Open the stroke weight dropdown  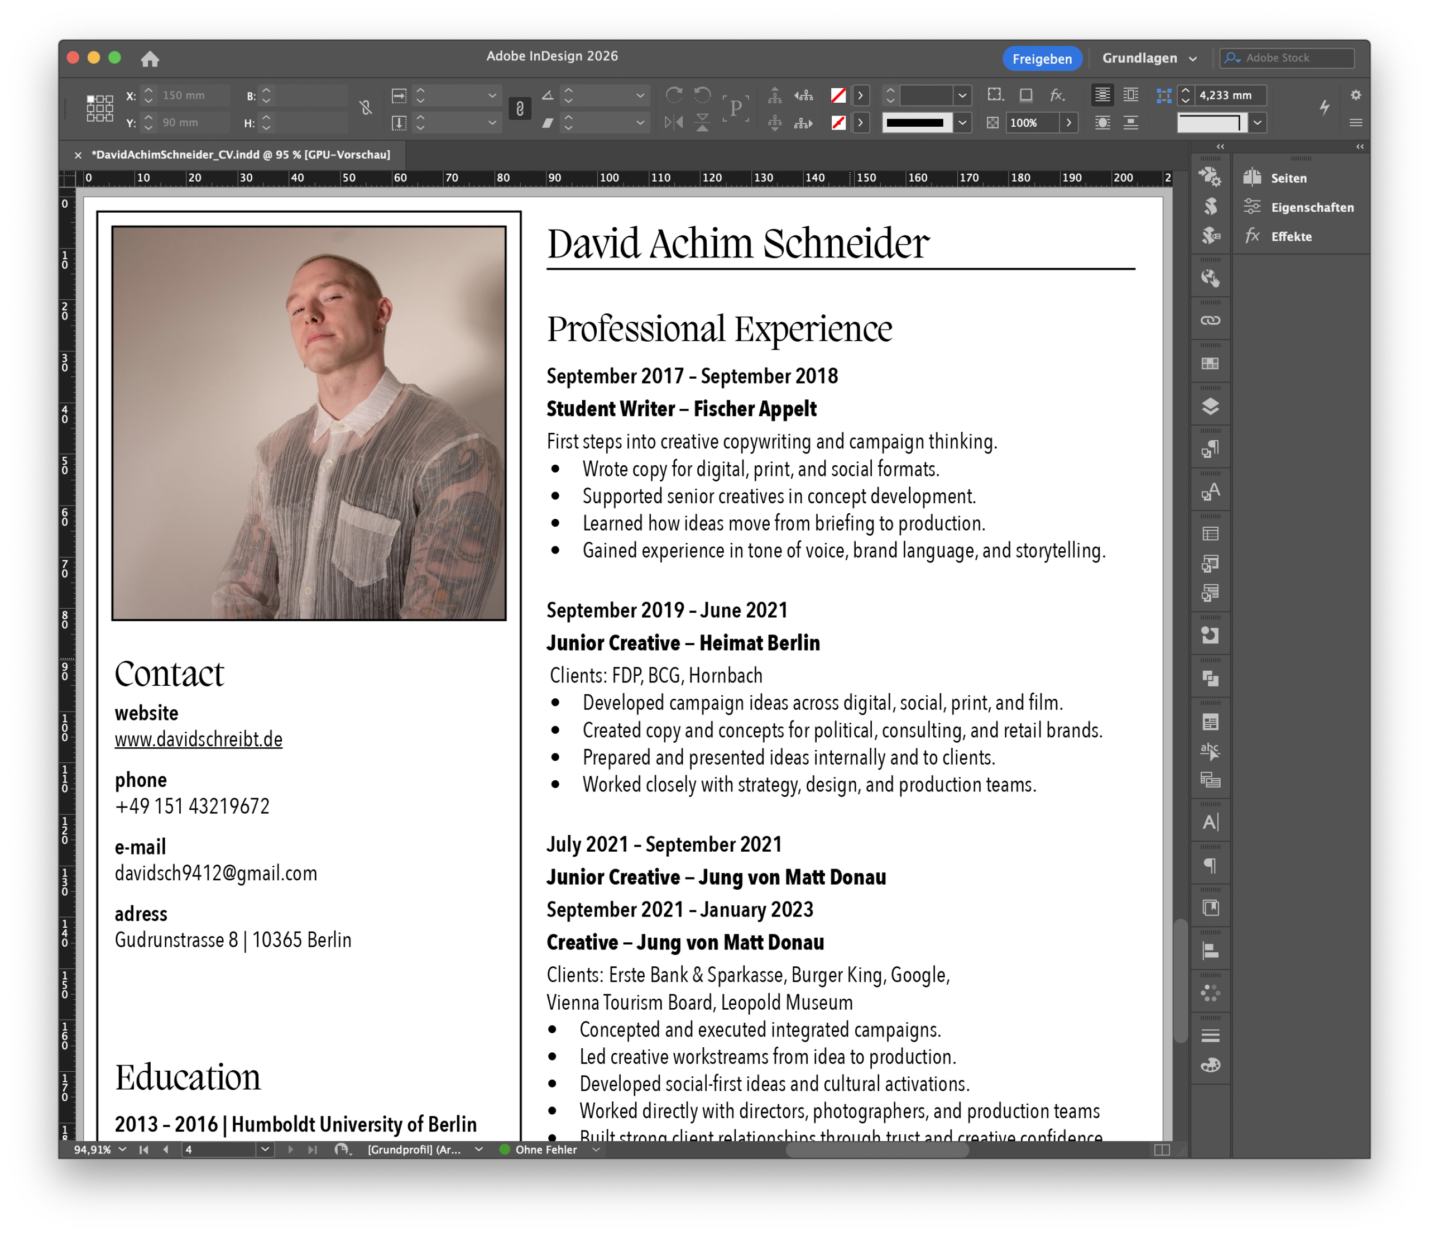(962, 96)
